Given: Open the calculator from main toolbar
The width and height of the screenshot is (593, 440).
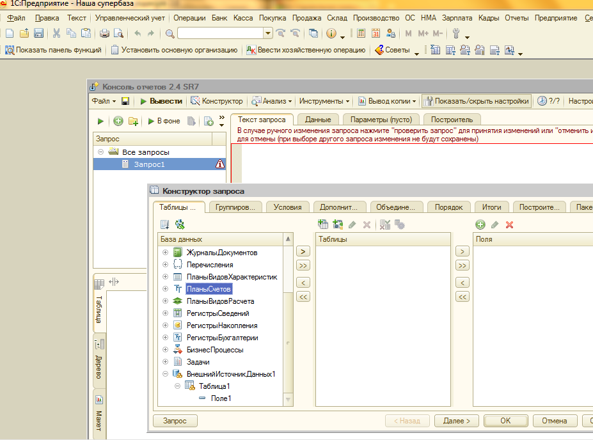Looking at the screenshot, I should [x=361, y=33].
